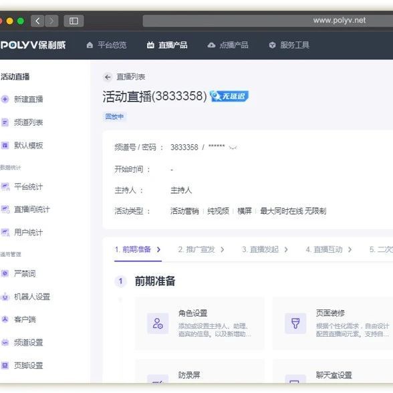Click the browser forward arrow button
This screenshot has width=393, height=393.
51,21
